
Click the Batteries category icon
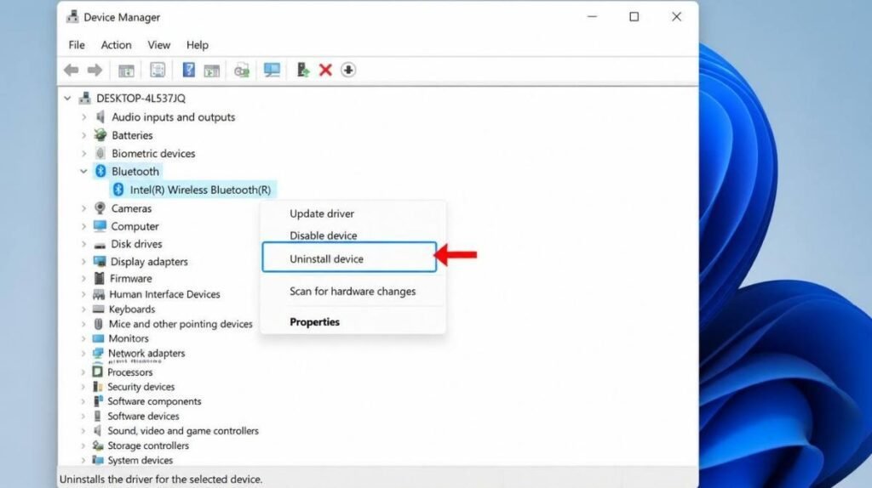point(100,135)
